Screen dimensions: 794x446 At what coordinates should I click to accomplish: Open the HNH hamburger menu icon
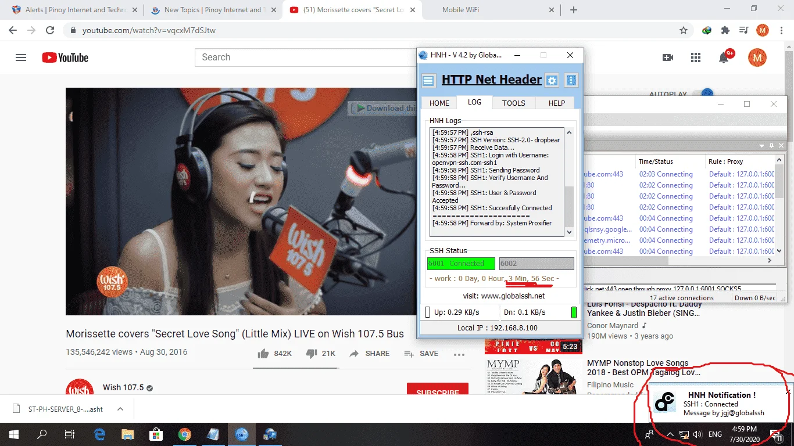(428, 80)
